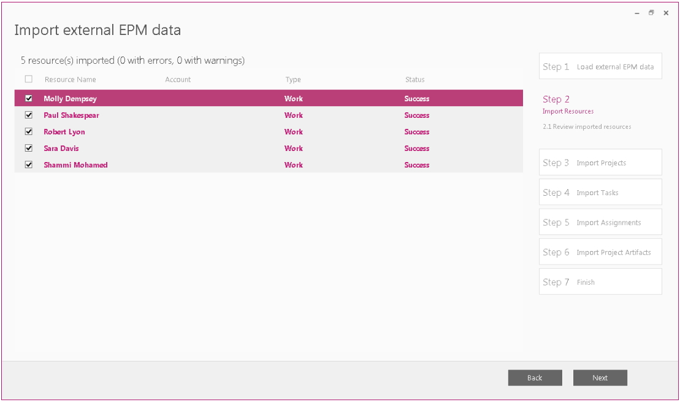Open sub-step 2.1 Review imported resources

[587, 127]
